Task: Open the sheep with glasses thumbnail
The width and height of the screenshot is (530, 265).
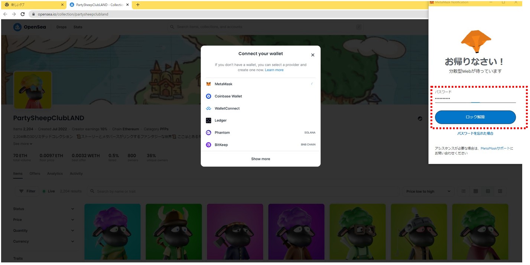Action: tap(358, 232)
